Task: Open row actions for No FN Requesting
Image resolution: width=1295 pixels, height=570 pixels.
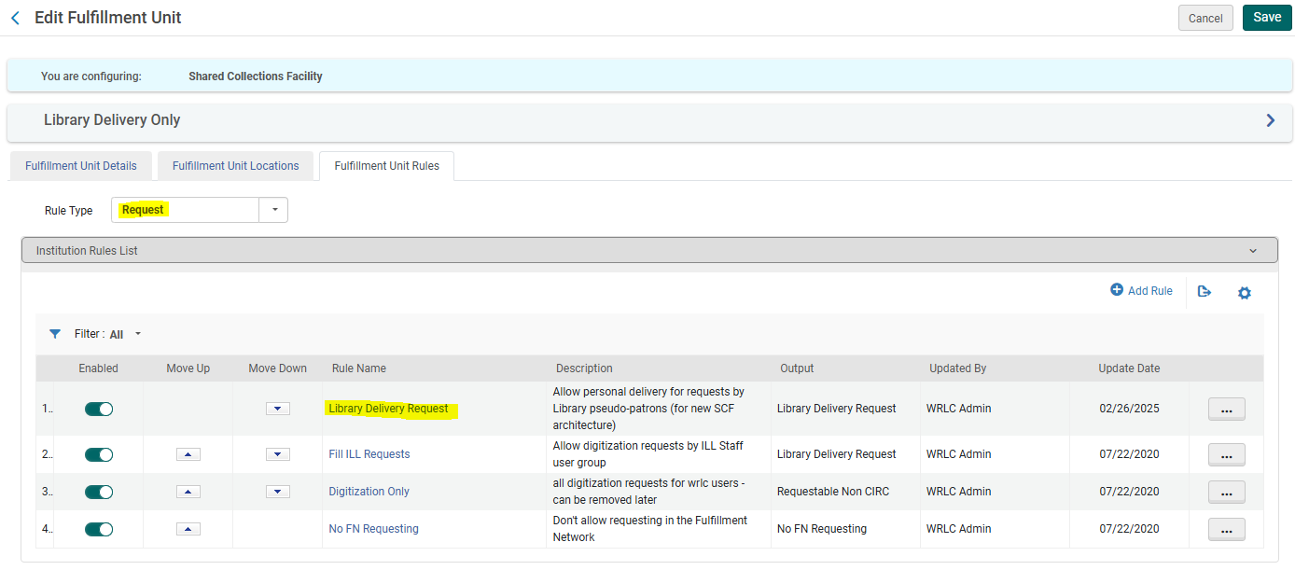Action: tap(1226, 529)
